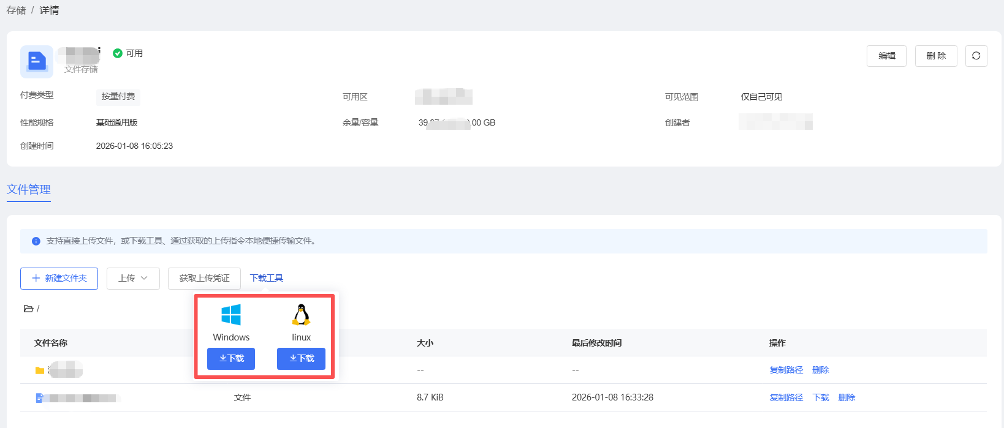This screenshot has height=428, width=1004.
Task: Click the blue file storage icon
Action: (37, 62)
